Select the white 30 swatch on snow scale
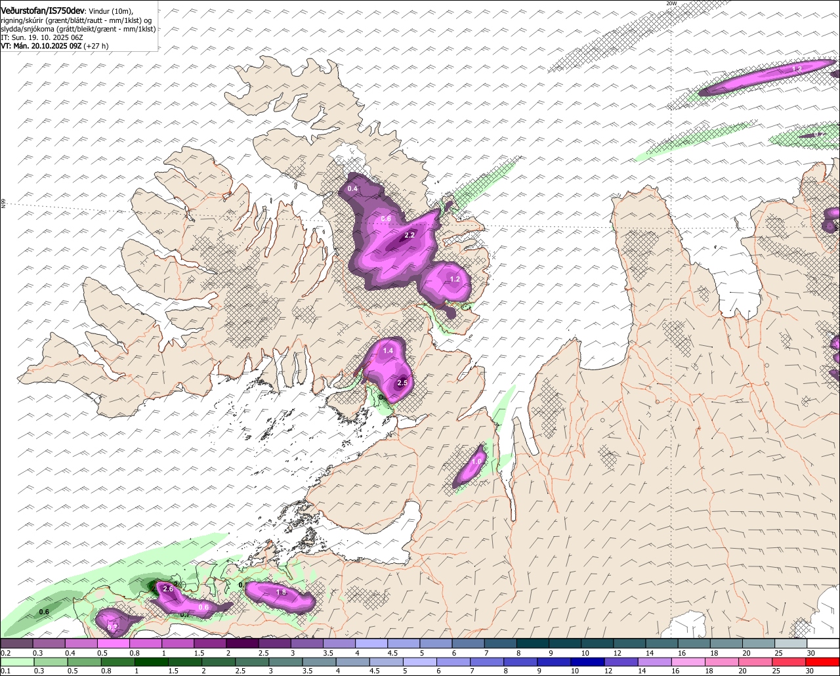The height and width of the screenshot is (676, 840). pyautogui.click(x=823, y=644)
